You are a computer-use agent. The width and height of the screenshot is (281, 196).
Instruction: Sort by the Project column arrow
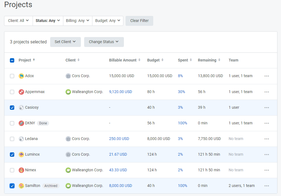point(34,60)
